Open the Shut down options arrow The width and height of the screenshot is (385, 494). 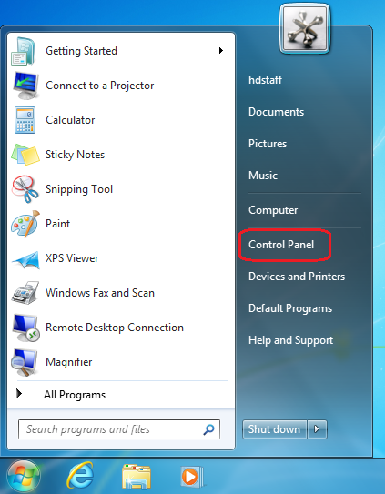click(318, 429)
